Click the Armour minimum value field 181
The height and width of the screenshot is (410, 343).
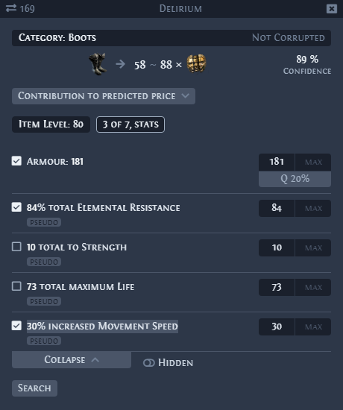[x=277, y=162]
